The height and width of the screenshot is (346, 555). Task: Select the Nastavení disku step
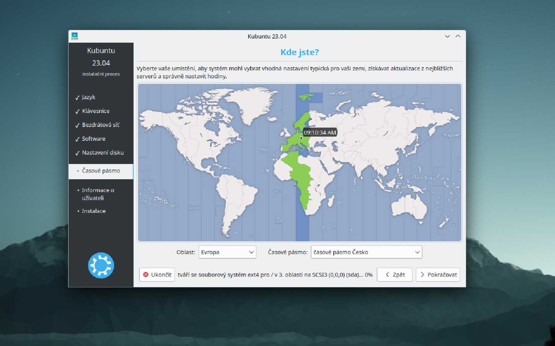point(103,153)
